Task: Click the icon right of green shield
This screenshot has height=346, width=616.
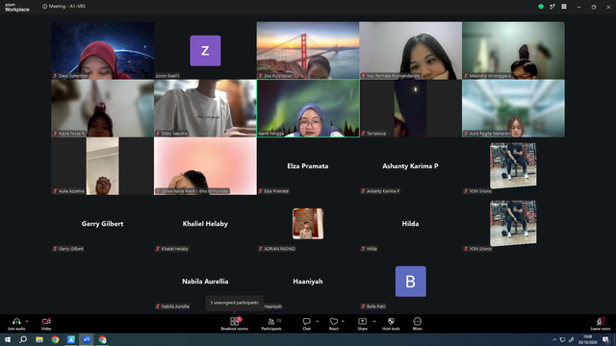Action: (x=552, y=7)
